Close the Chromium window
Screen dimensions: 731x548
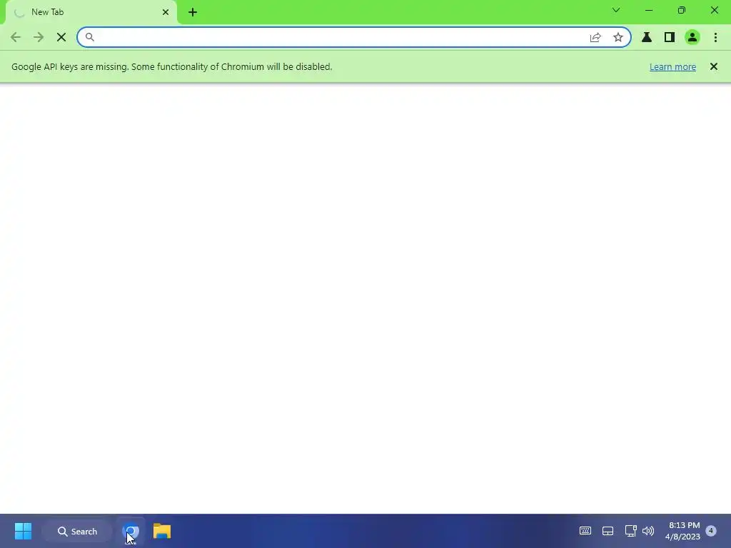point(714,10)
